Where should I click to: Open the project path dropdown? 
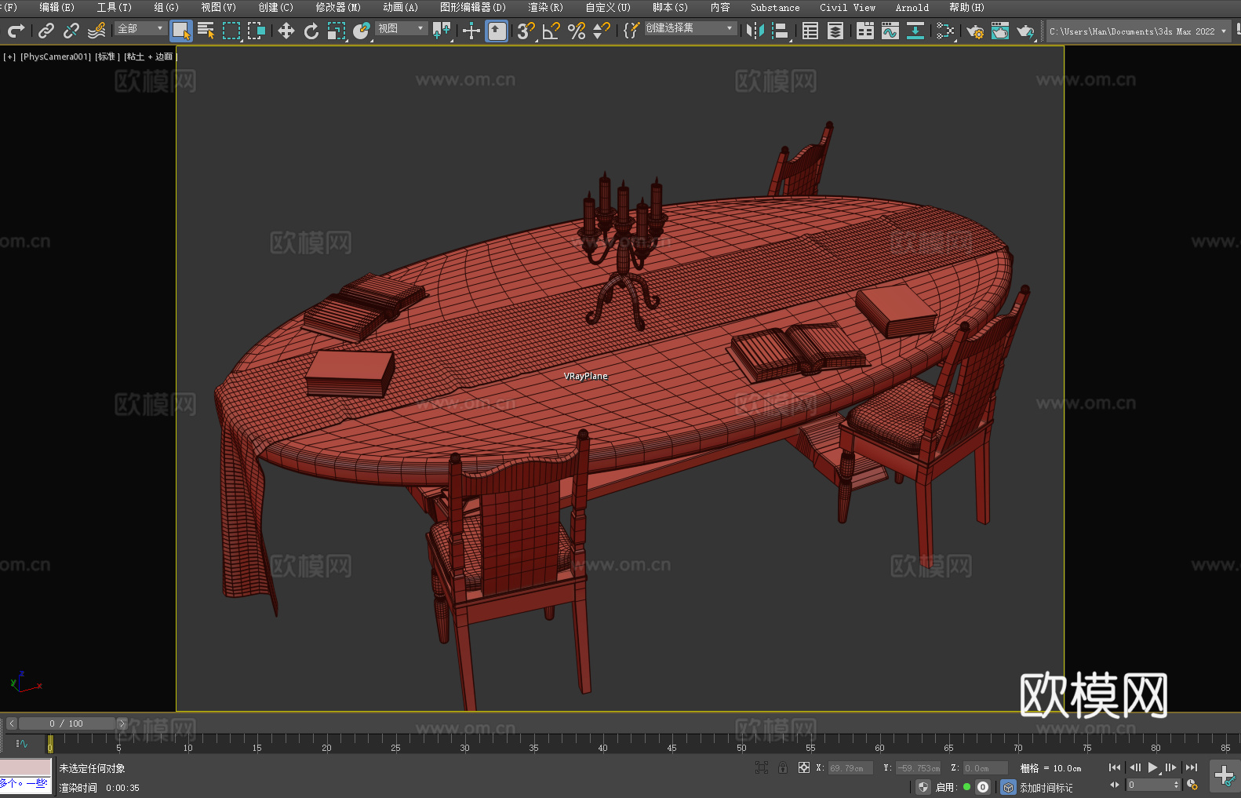(1138, 31)
